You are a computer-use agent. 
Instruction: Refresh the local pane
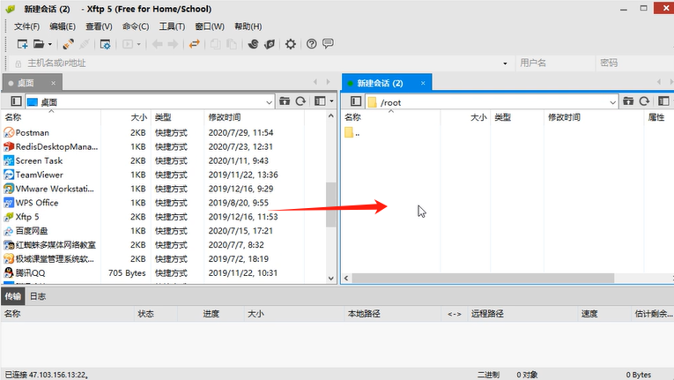301,101
